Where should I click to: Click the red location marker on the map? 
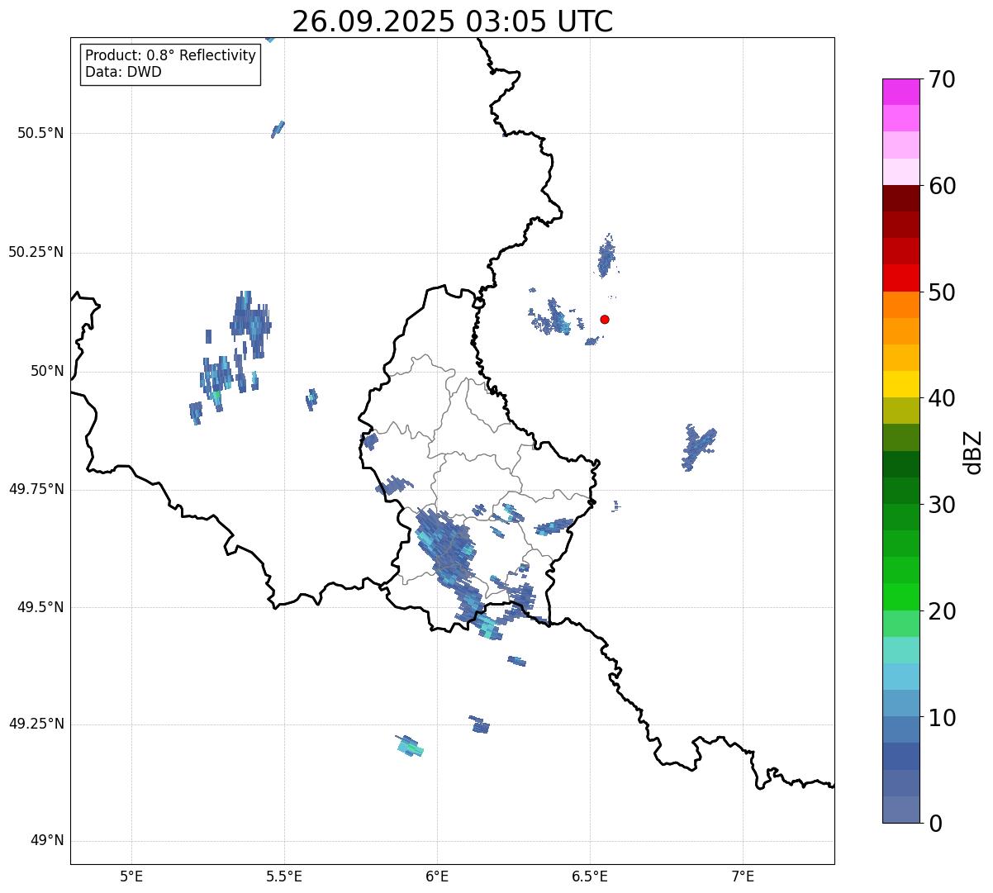click(605, 320)
